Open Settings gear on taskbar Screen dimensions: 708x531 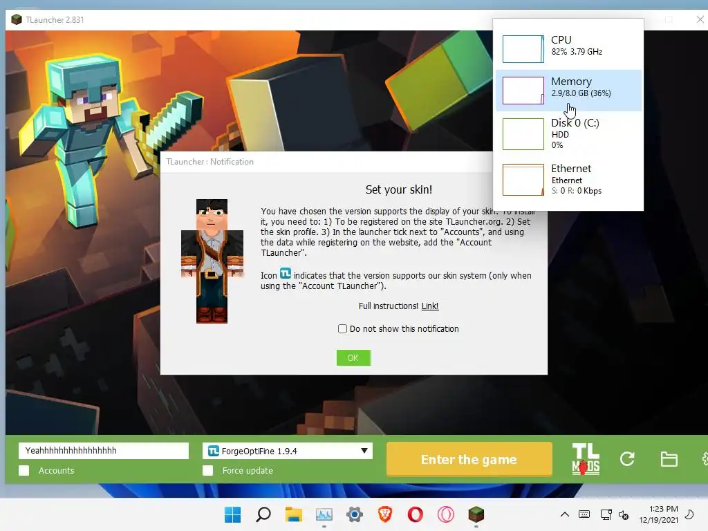355,514
